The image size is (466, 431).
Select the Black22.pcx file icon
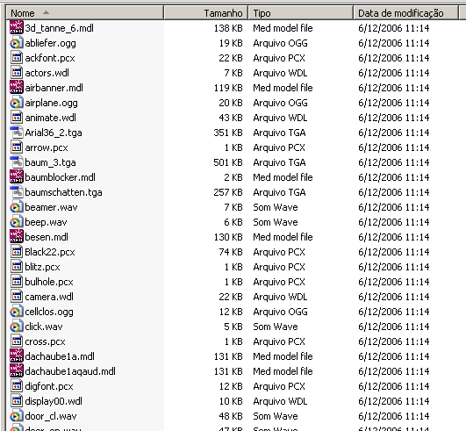pyautogui.click(x=17, y=252)
